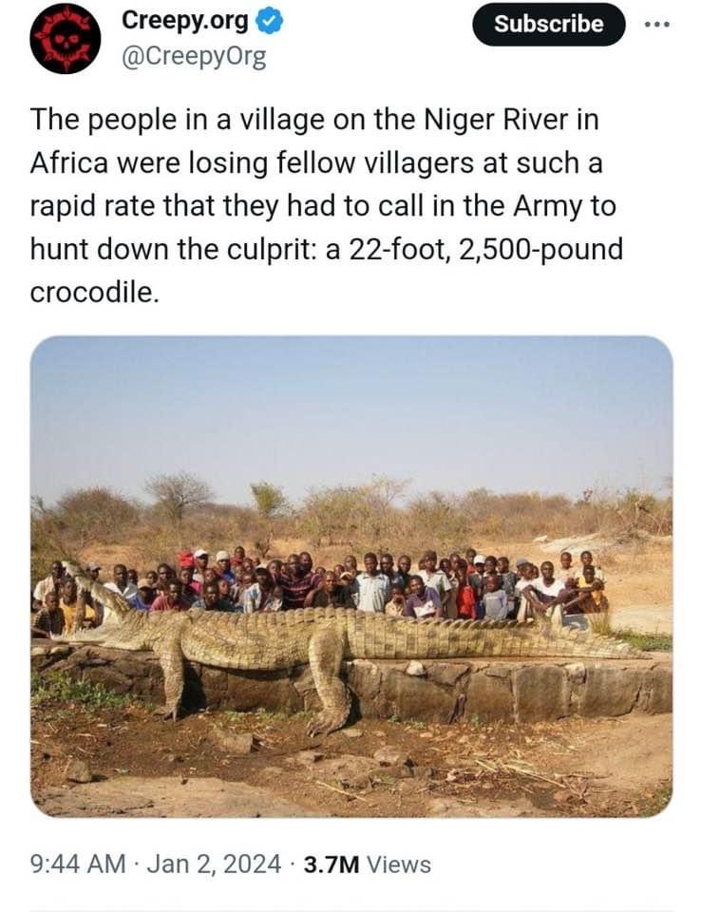
Task: Click the word "crocodile." ending the tweet
Action: coord(94,293)
